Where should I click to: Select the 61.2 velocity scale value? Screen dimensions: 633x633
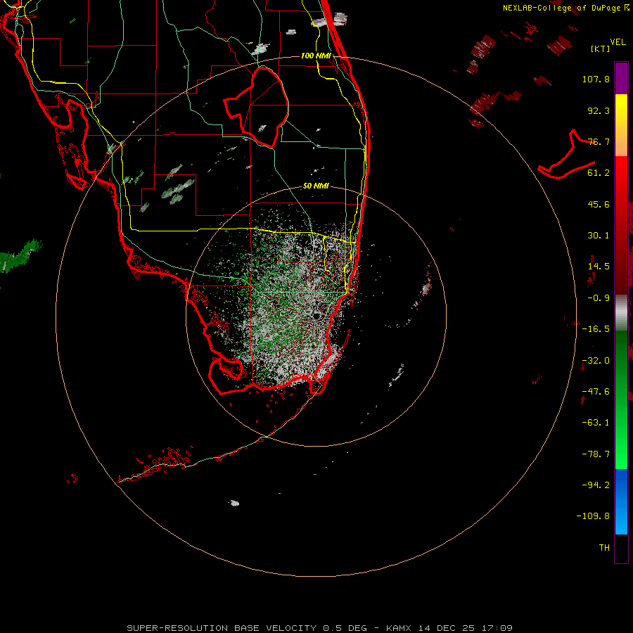599,173
